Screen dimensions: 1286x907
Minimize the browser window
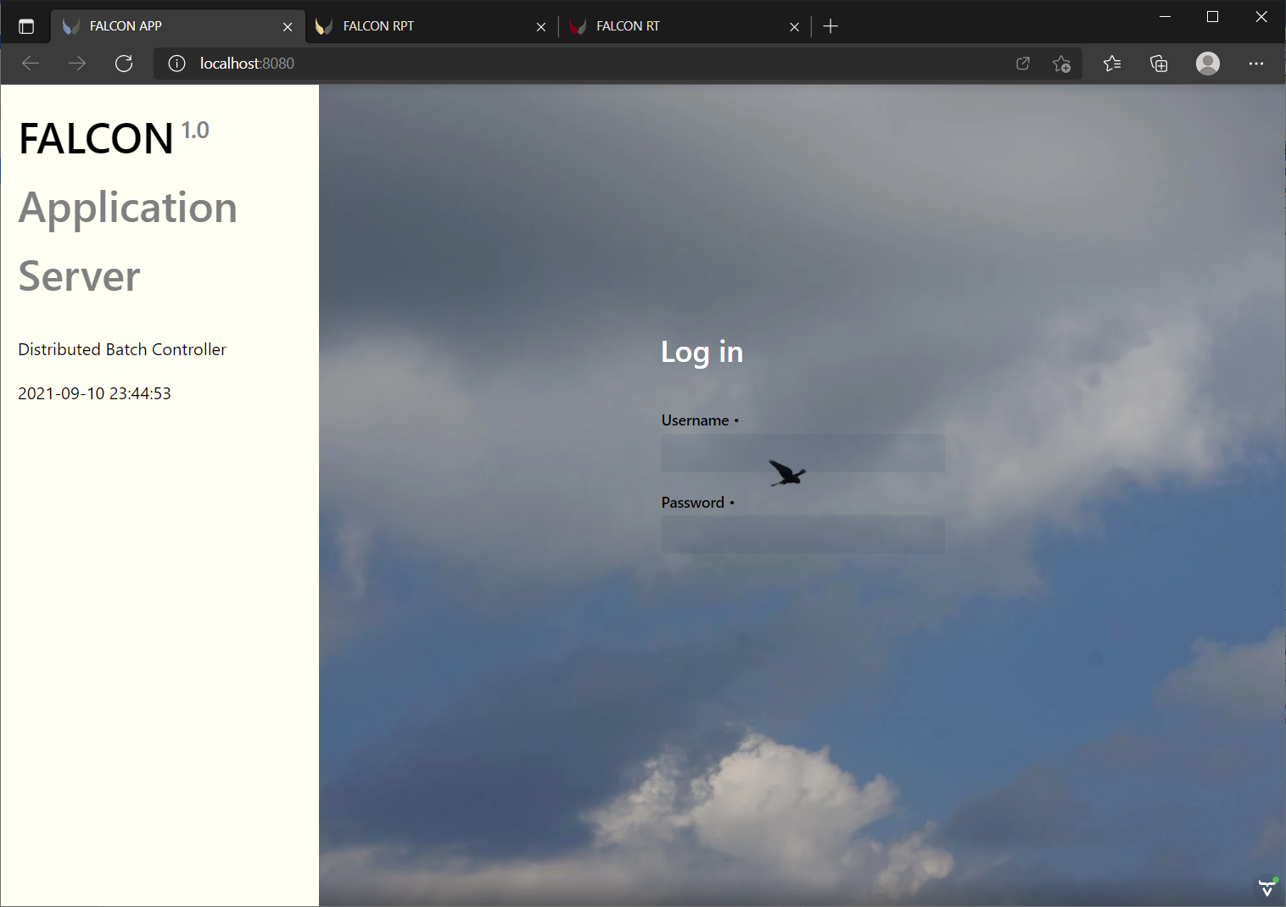click(x=1165, y=17)
